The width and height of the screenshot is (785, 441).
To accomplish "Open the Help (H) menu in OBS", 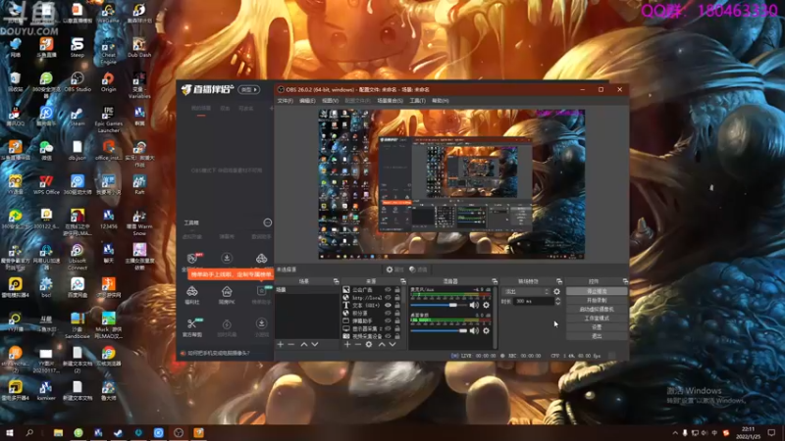I will (440, 101).
